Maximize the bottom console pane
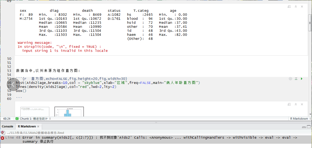This screenshot has height=148, width=312. (309, 127)
